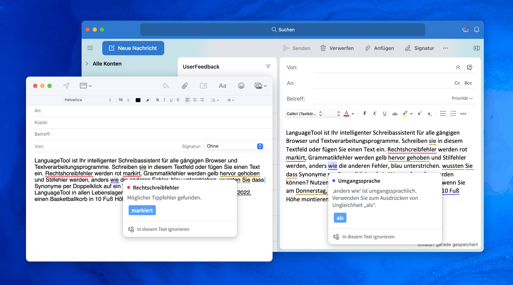Expand Alle Konten in the sidebar

[x=87, y=64]
